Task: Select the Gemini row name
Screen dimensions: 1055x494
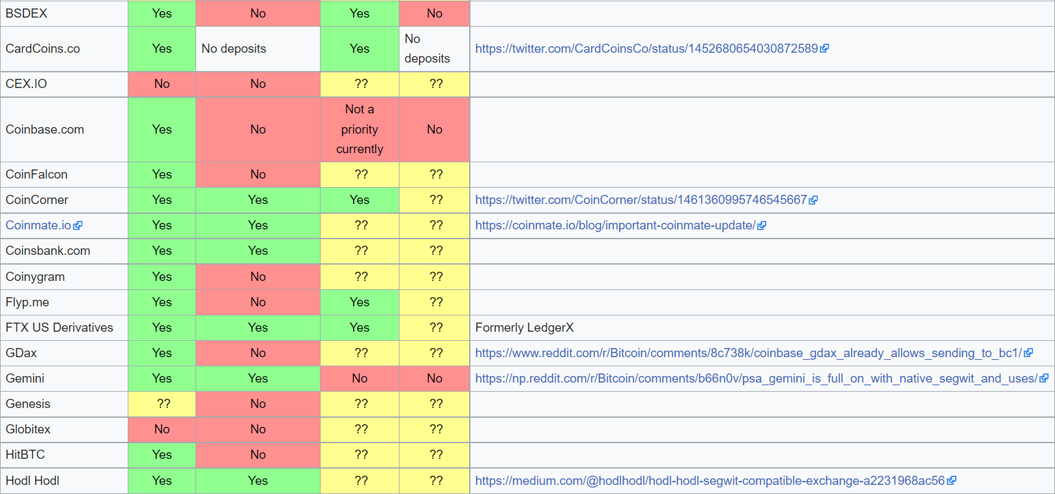Action: click(25, 379)
